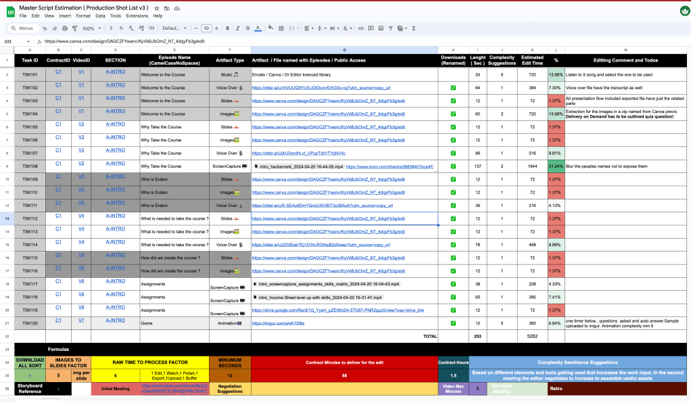Screen dimensions: 691x403
Task: Click the move to folder icon
Action: [x=166, y=8]
